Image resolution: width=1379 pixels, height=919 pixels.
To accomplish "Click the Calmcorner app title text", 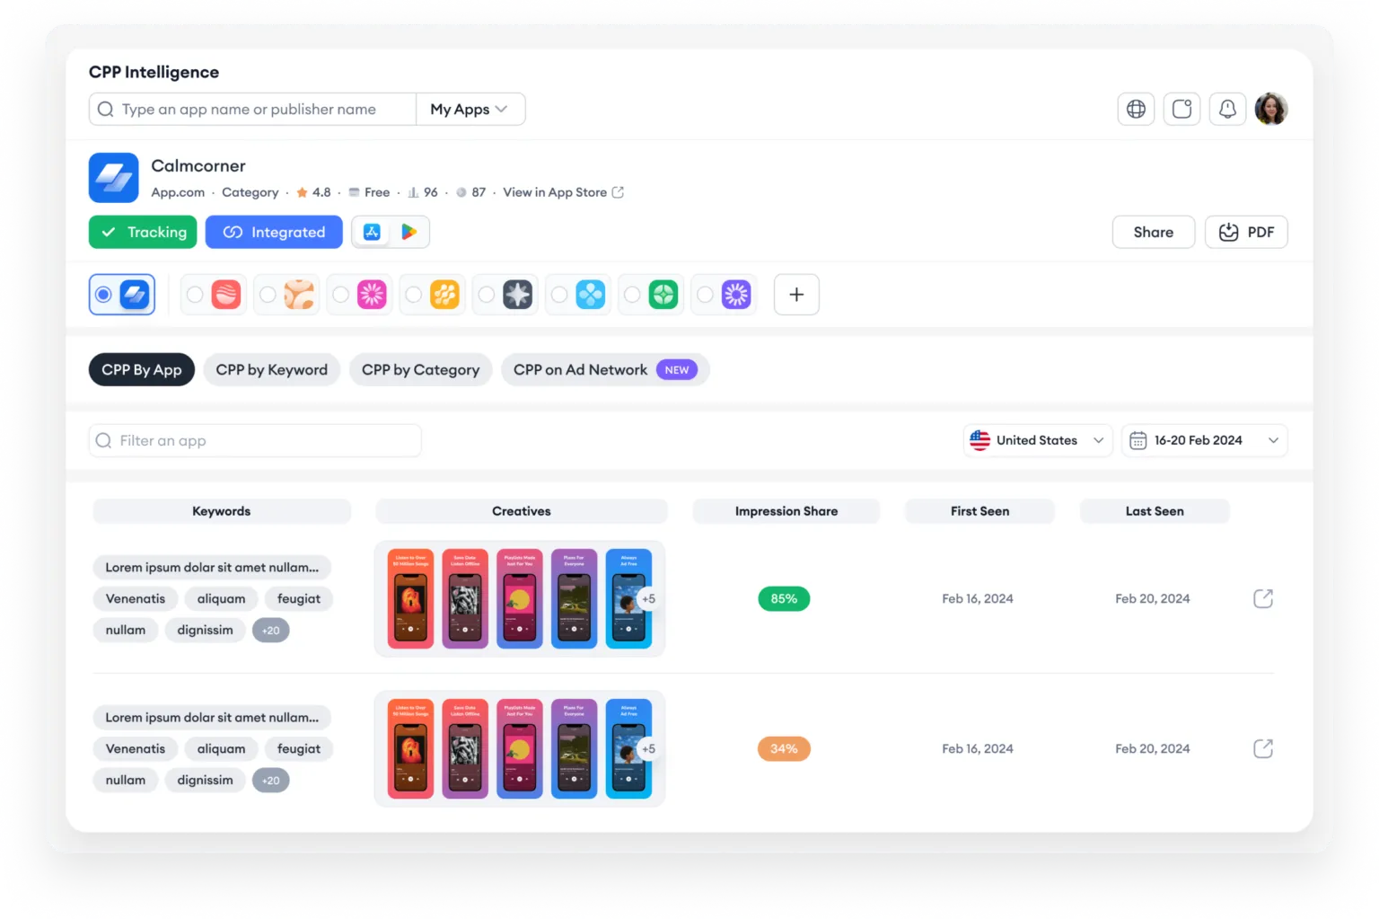I will [x=198, y=166].
